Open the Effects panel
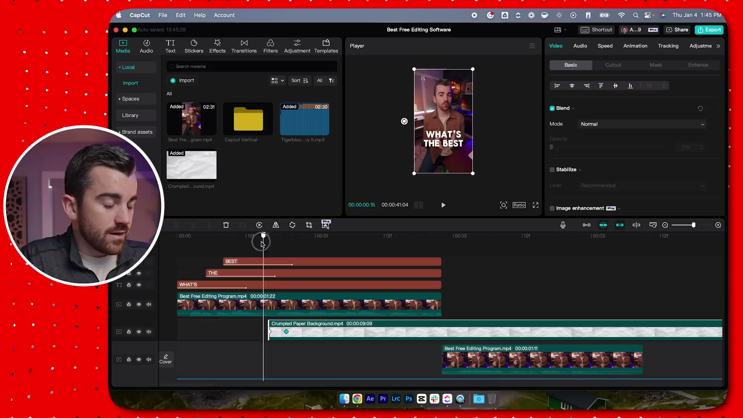 pyautogui.click(x=217, y=46)
